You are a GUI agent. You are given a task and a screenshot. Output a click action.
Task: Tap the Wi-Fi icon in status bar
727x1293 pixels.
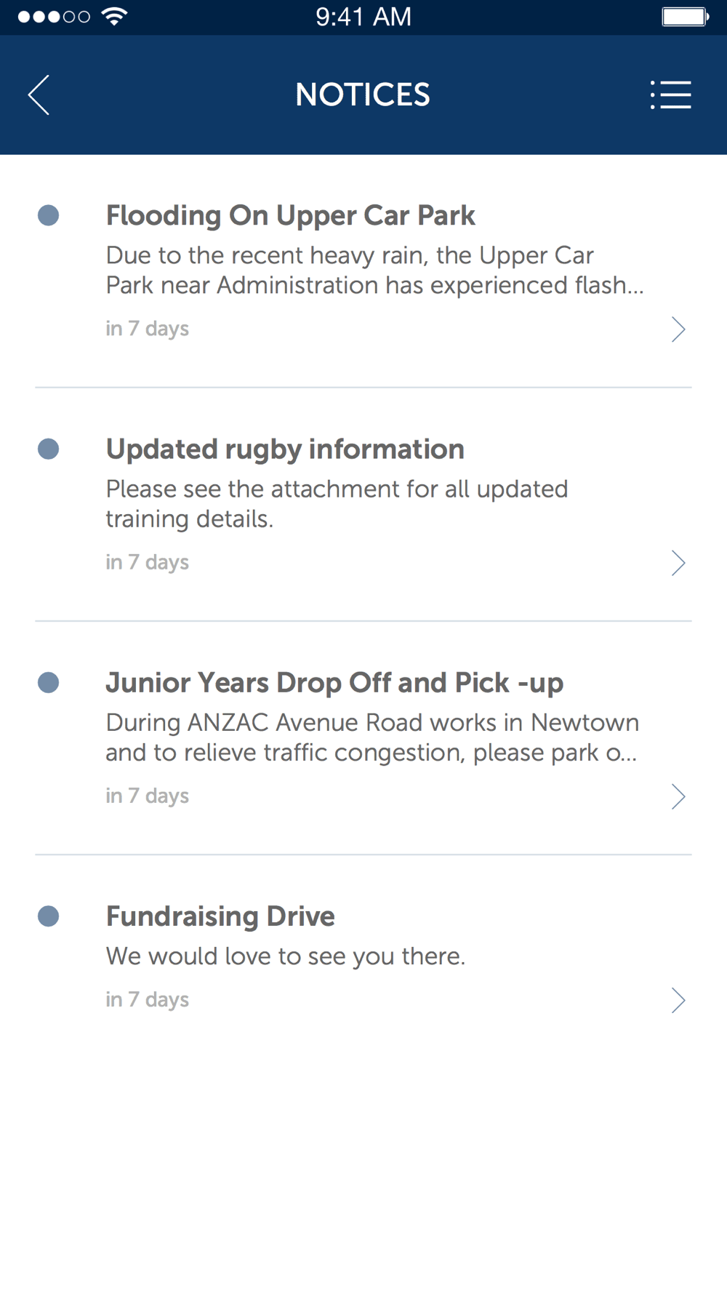click(x=114, y=17)
